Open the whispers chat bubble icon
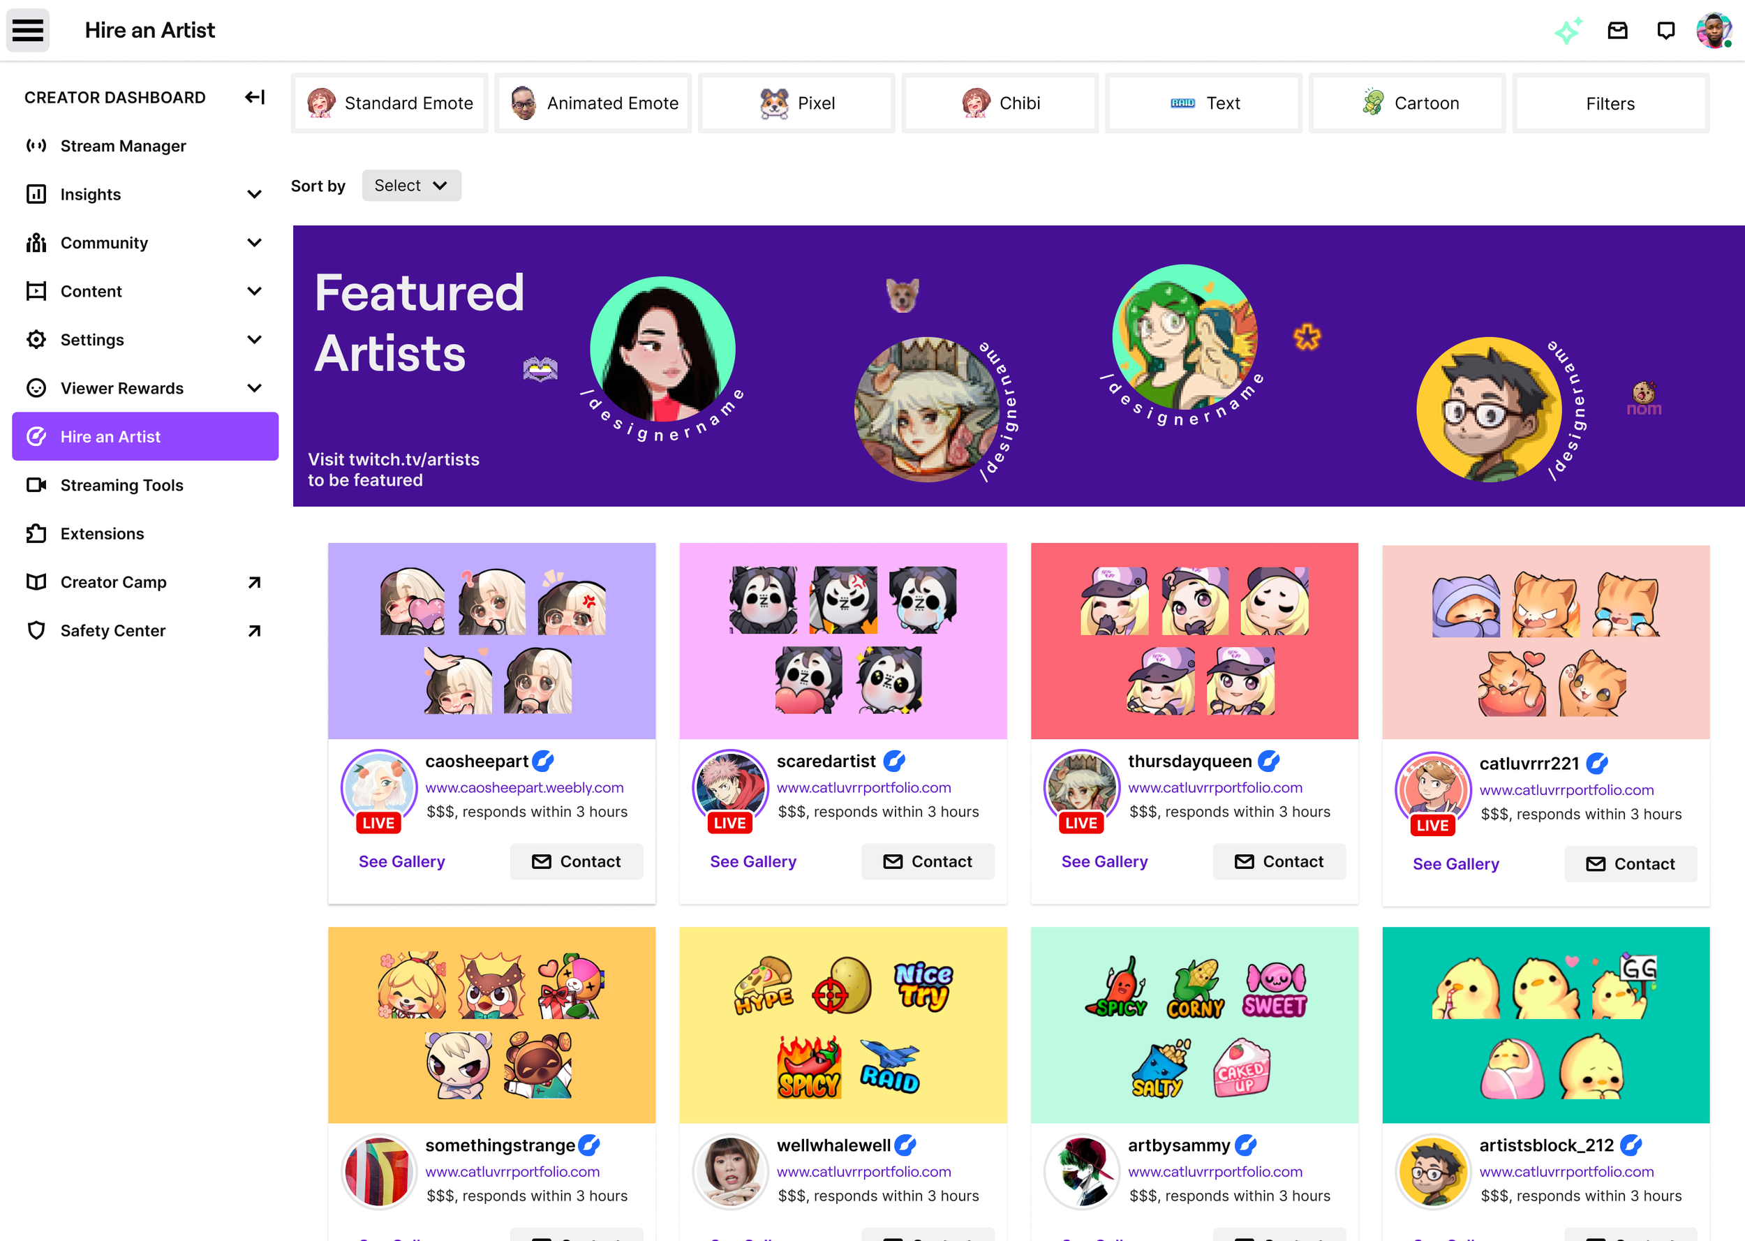This screenshot has width=1745, height=1241. [1665, 31]
